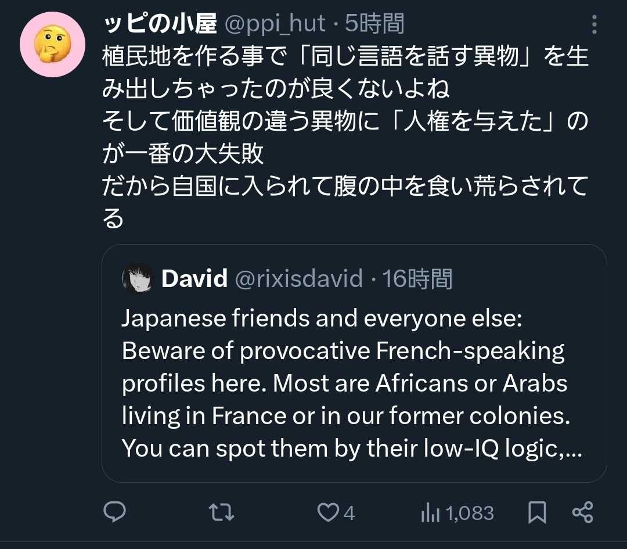The image size is (627, 549).
Task: Click the reply speech bubble icon
Action: click(115, 512)
